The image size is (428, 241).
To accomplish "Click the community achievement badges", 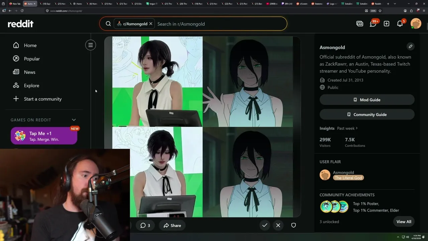I will pos(334,207).
